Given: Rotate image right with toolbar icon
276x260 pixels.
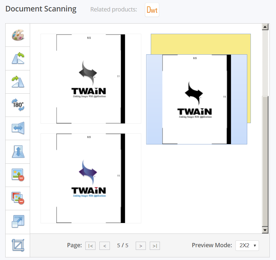Looking at the screenshot, I should point(18,82).
